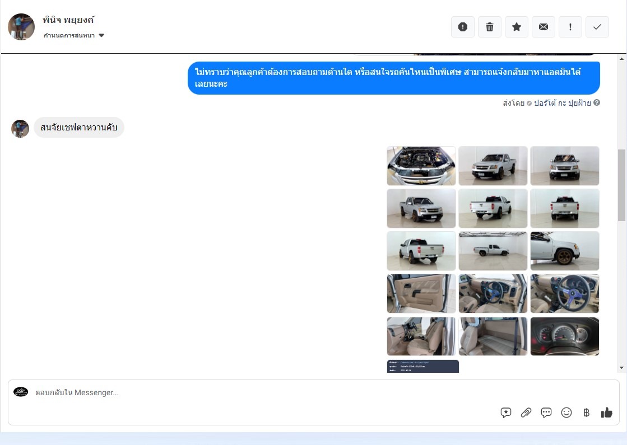
Task: Mark conversation as done with the checkmark
Action: coord(597,27)
